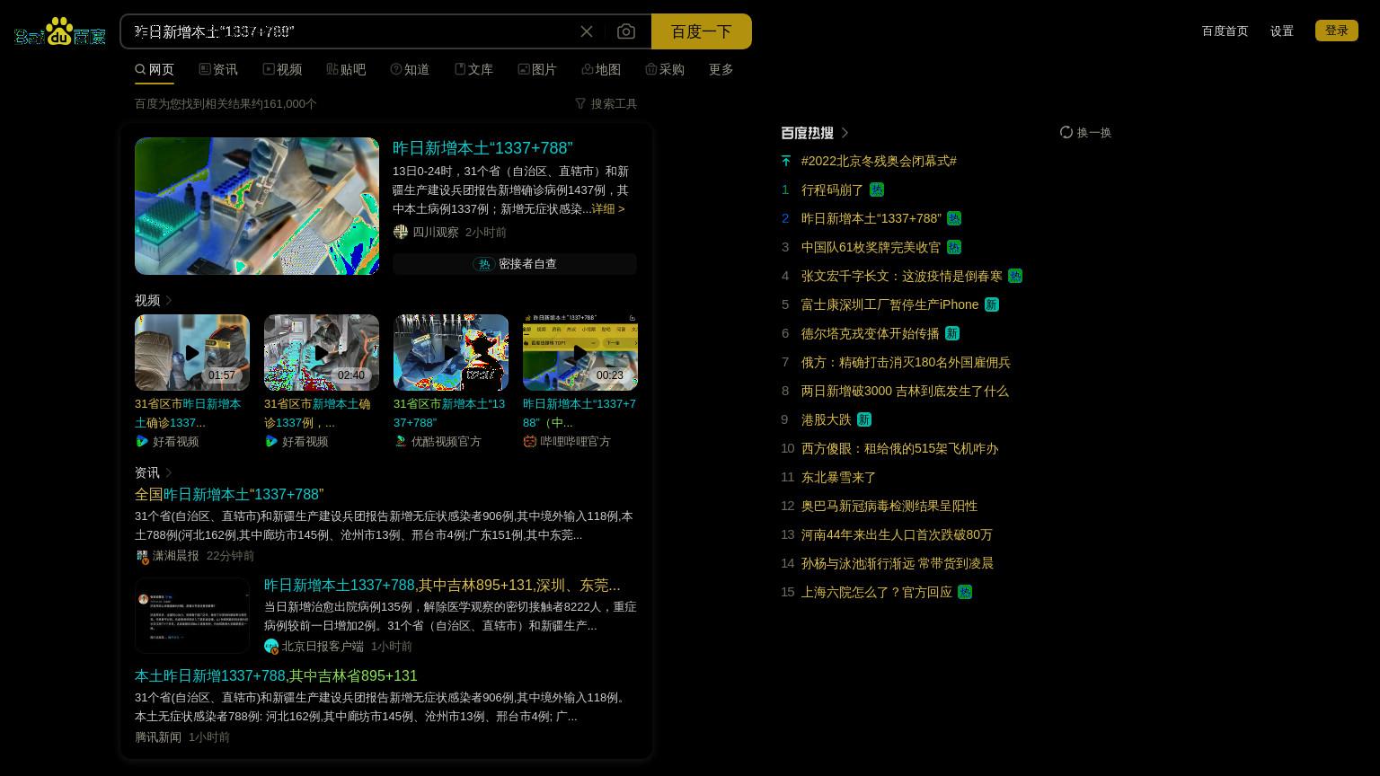Image resolution: width=1380 pixels, height=776 pixels.
Task: Switch to the 地图 tab
Action: (x=601, y=69)
